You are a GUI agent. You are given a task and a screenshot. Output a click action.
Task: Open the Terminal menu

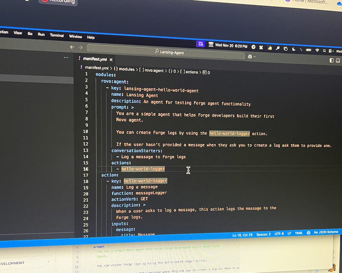(57, 35)
